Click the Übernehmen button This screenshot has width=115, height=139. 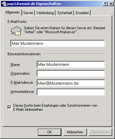[x=100, y=132]
